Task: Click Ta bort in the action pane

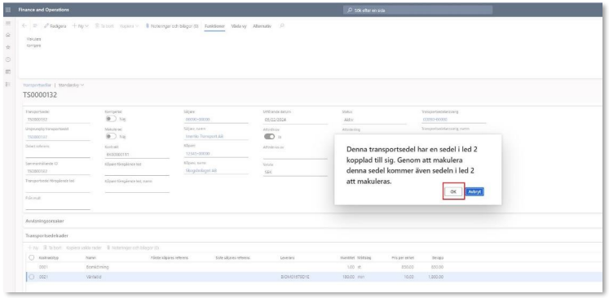Action: pos(104,26)
